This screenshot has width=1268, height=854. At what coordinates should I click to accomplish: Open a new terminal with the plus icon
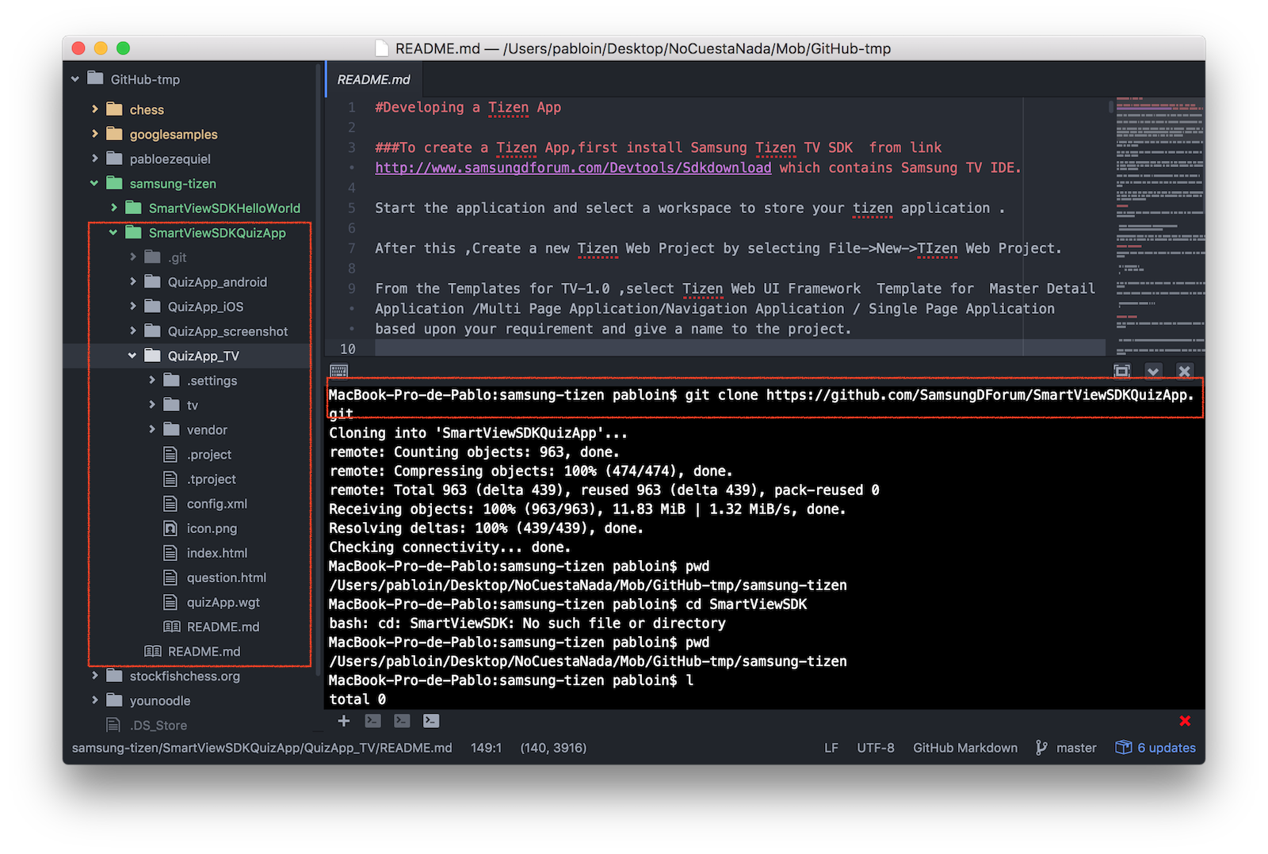point(344,721)
